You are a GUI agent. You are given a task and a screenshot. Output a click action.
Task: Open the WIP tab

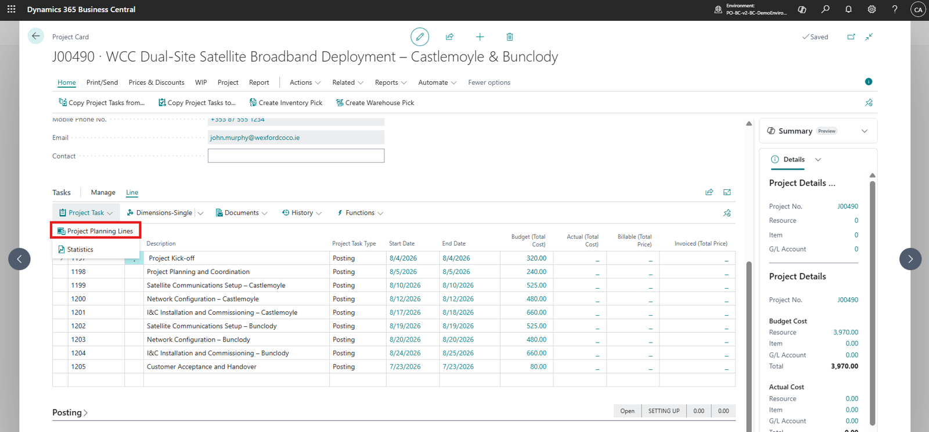coord(201,82)
